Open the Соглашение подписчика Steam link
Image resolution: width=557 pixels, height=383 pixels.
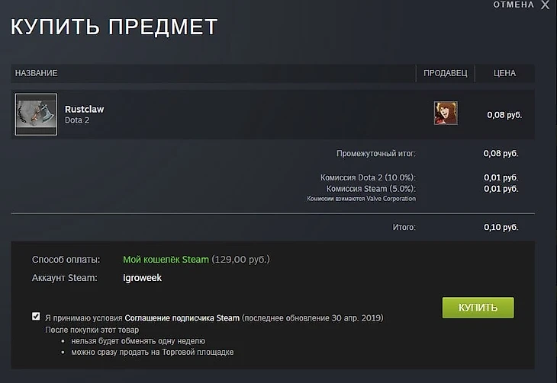tap(182, 318)
